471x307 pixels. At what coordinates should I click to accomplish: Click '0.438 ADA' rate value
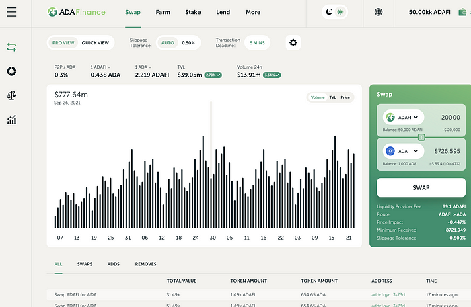point(106,75)
